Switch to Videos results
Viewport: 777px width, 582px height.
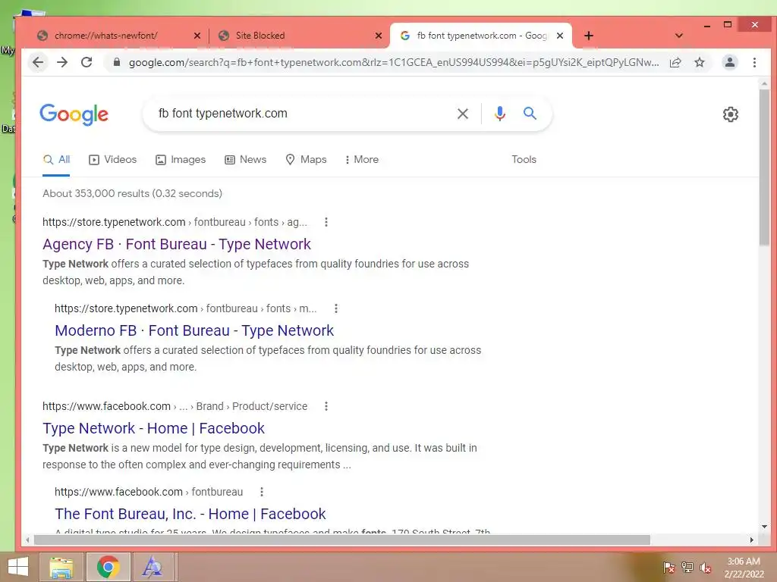[x=112, y=159]
